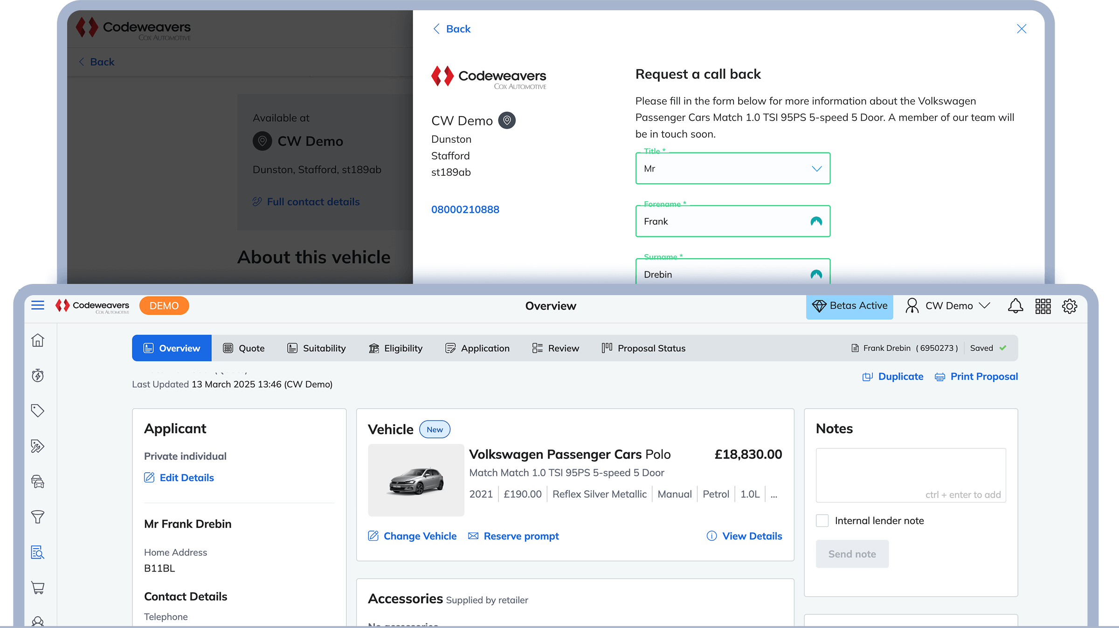Screen dimensions: 1119x628
Task: Click Print Proposal link
Action: tap(976, 377)
